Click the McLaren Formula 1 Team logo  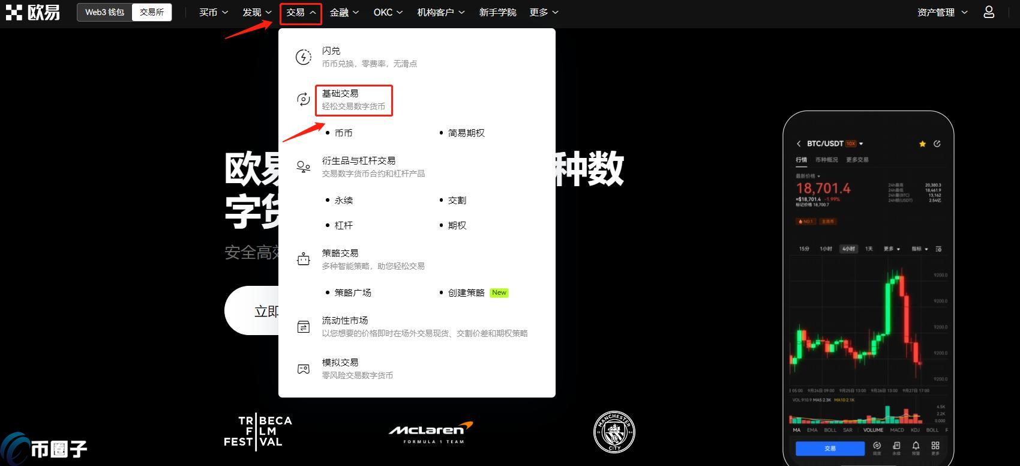point(431,432)
